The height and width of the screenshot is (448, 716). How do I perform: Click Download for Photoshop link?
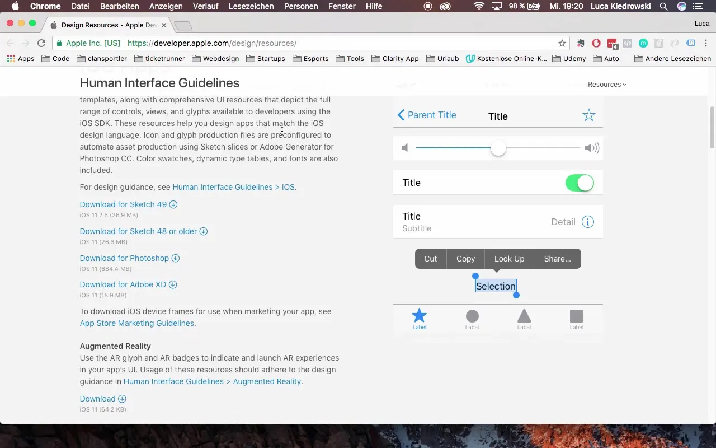point(130,258)
